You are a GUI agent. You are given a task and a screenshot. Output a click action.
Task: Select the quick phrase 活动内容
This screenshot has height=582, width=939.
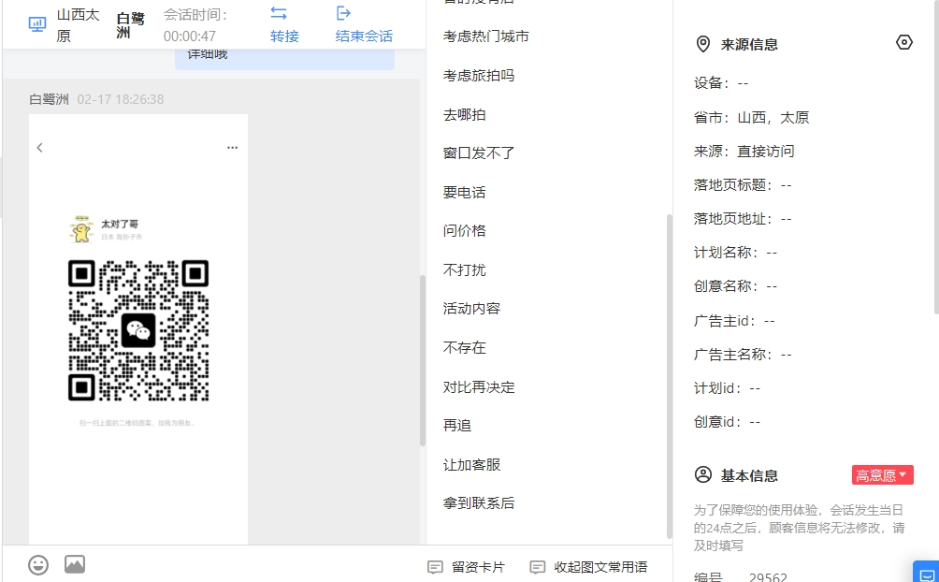[x=471, y=309]
